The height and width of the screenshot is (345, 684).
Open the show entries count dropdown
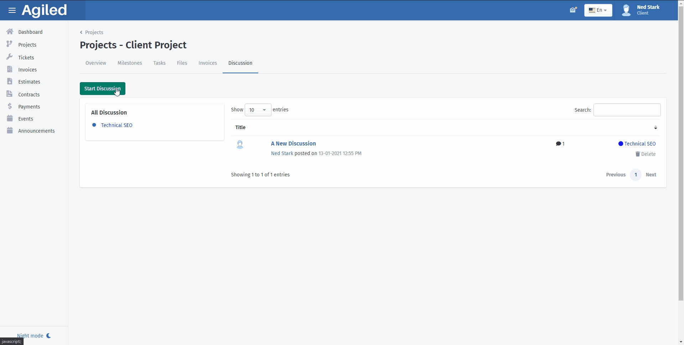(x=258, y=110)
